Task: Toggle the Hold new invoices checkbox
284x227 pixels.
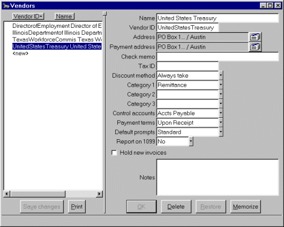Action: pos(114,153)
